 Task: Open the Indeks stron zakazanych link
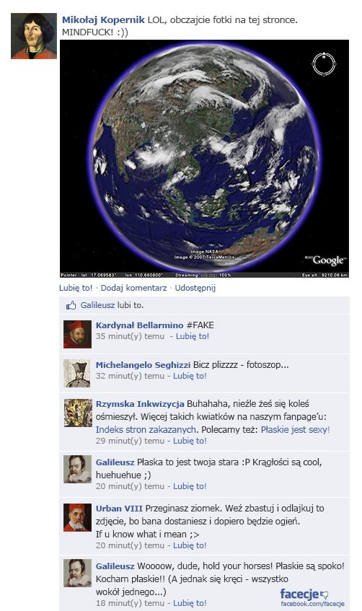[146, 429]
